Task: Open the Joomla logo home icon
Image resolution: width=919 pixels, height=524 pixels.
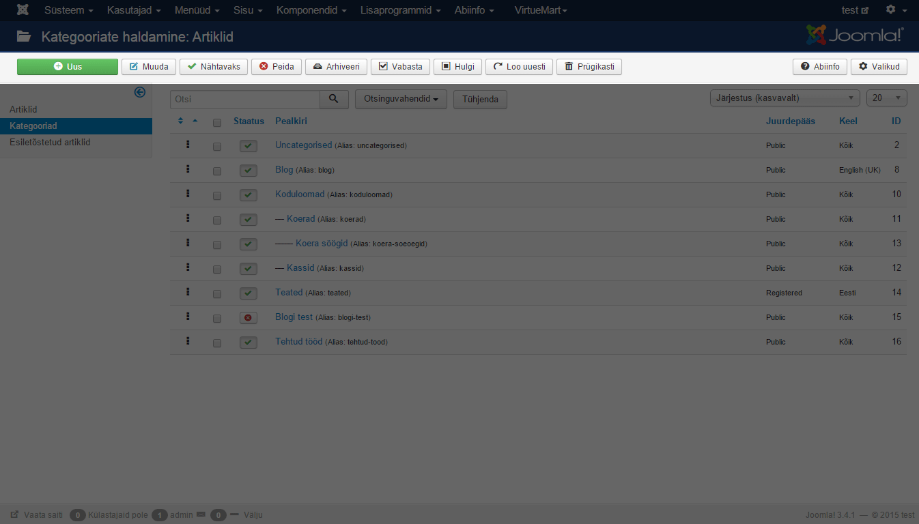Action: coord(23,10)
